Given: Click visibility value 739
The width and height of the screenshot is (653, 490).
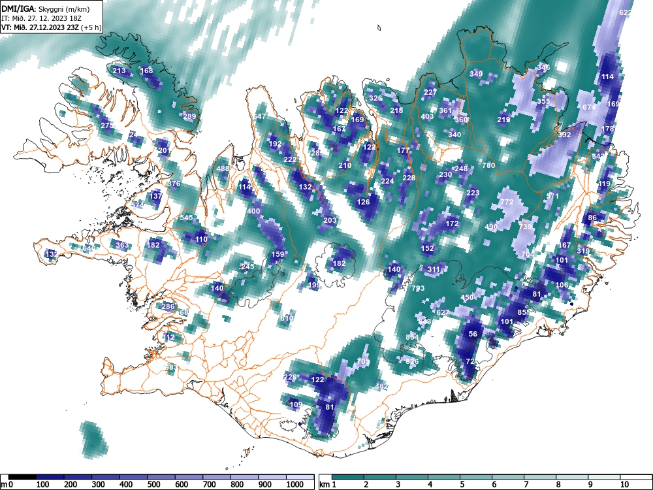Looking at the screenshot, I should coord(525,226).
